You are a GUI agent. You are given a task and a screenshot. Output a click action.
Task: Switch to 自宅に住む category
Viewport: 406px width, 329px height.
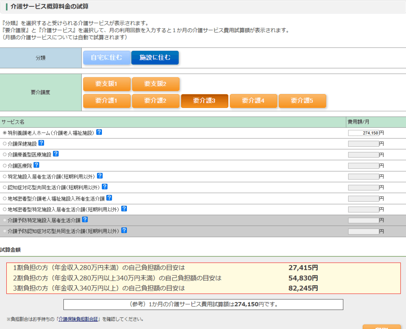106,58
